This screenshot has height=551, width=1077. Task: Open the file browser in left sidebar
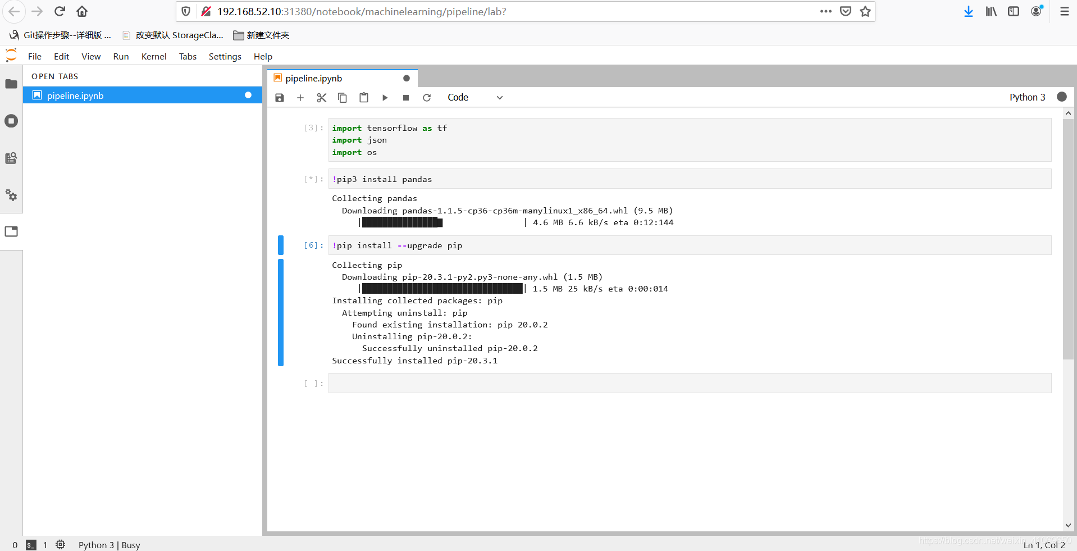[11, 84]
